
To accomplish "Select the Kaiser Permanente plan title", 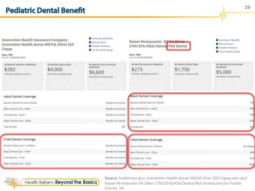I will pos(158,44).
